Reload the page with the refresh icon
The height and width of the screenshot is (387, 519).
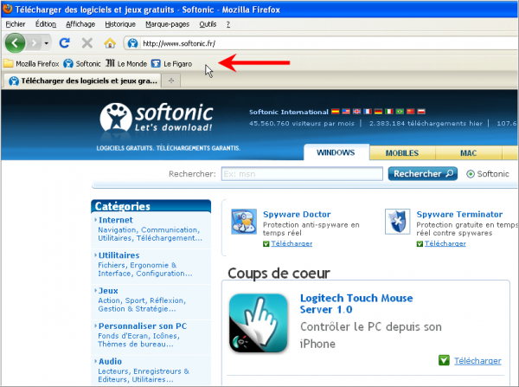tap(64, 42)
